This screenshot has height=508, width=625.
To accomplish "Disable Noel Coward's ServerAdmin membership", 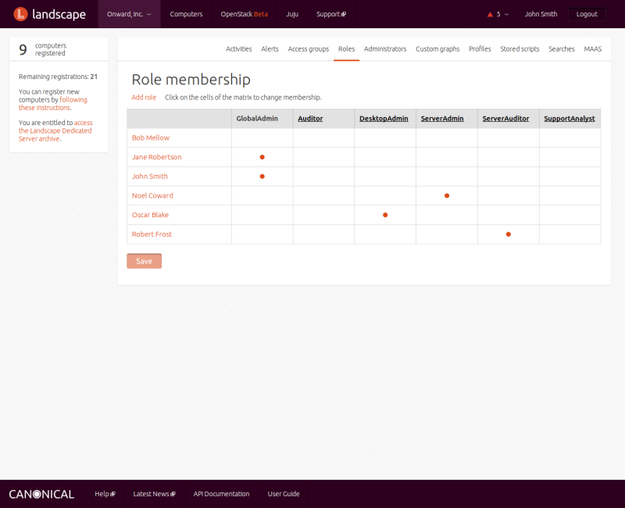I will 447,195.
